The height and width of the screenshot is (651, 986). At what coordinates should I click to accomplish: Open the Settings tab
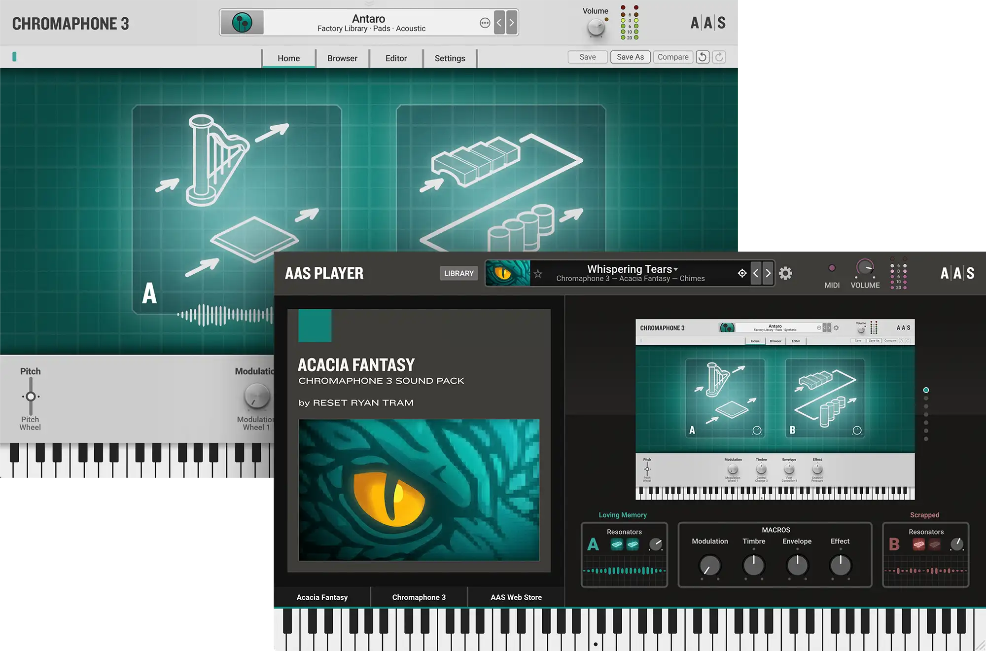click(x=450, y=58)
